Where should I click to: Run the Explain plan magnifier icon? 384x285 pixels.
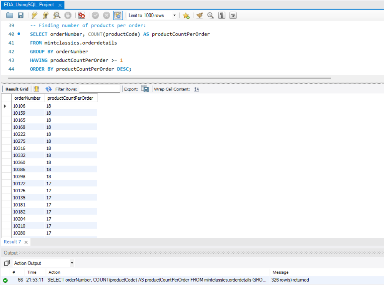(57, 15)
